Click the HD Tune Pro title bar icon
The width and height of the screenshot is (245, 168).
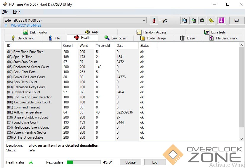[x=5, y=4]
